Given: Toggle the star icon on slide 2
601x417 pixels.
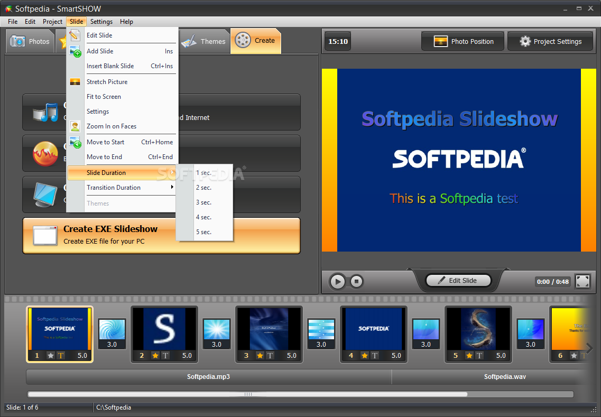Looking at the screenshot, I should click(155, 356).
